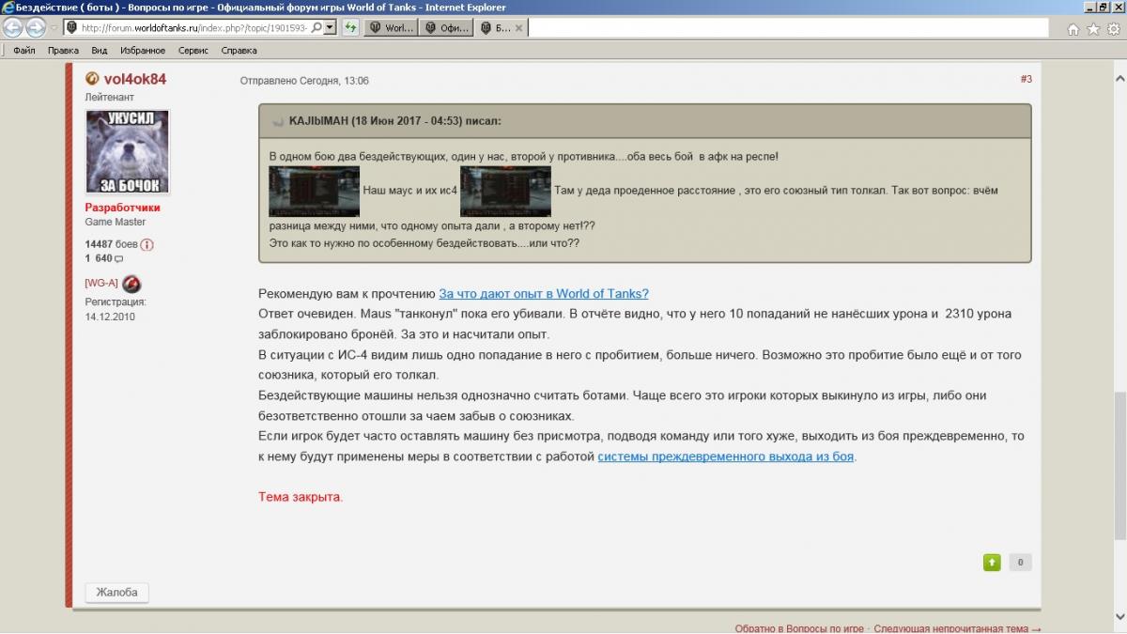Open the Файл menu

tap(24, 51)
